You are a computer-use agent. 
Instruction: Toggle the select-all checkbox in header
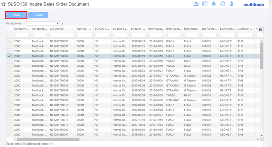tap(9, 29)
